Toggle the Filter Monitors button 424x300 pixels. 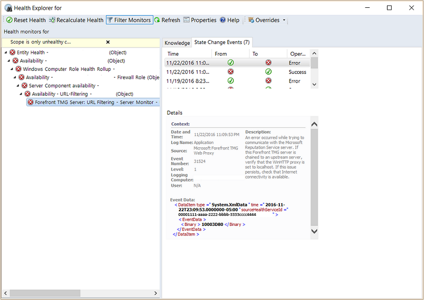(x=130, y=20)
